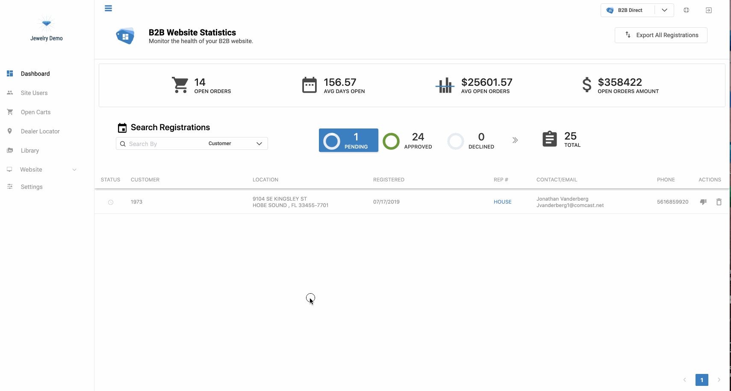Click the decline thumbs-down icon for customer 1973
The image size is (731, 391).
pos(703,202)
